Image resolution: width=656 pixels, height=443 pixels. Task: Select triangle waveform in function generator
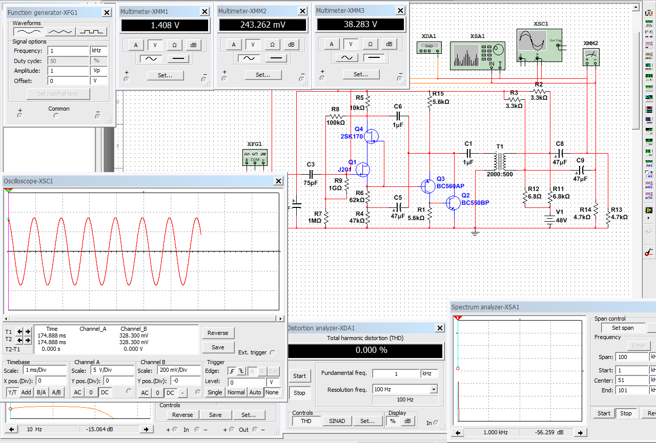60,32
